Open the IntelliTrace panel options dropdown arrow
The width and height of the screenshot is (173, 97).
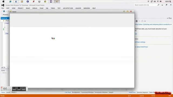(167, 18)
